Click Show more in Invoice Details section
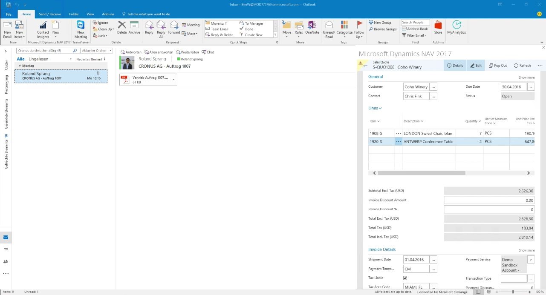 pyautogui.click(x=526, y=250)
